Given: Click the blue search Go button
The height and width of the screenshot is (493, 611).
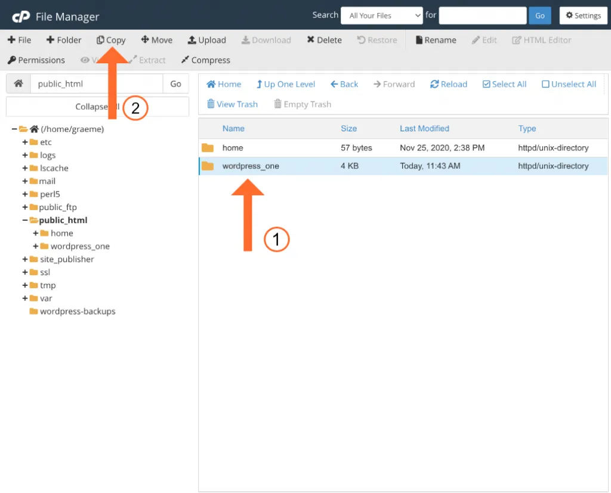Looking at the screenshot, I should click(x=539, y=16).
